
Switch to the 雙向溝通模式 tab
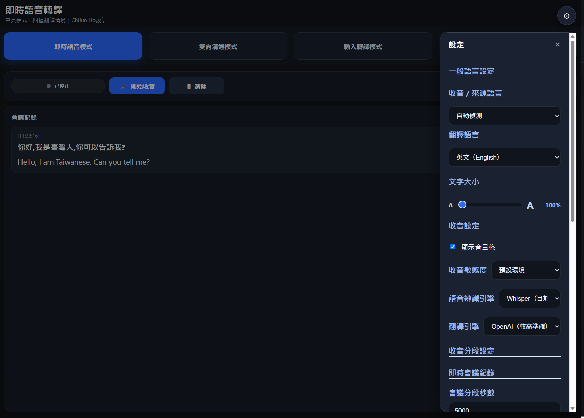(218, 46)
